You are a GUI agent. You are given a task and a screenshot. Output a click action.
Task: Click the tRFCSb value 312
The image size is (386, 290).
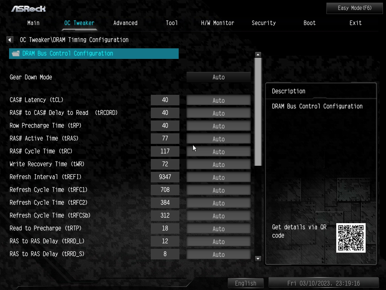click(x=165, y=215)
